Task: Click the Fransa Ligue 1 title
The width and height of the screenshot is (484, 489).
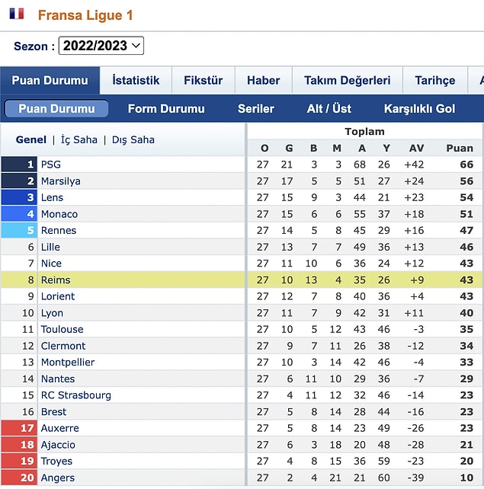Action: 85,15
